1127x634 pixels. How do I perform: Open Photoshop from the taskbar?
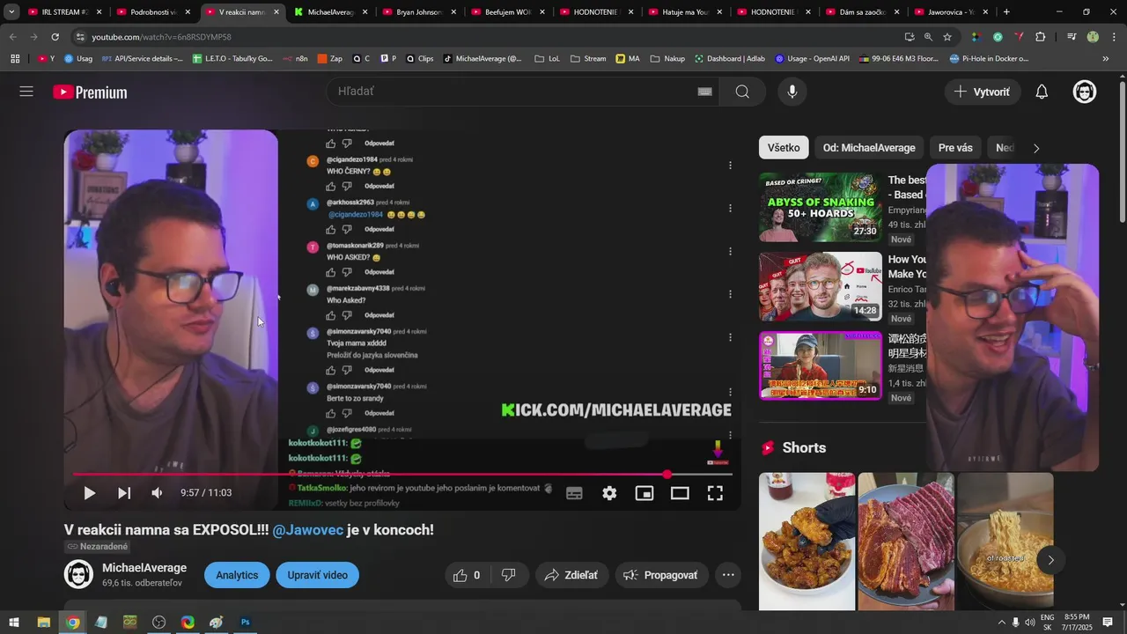point(246,623)
